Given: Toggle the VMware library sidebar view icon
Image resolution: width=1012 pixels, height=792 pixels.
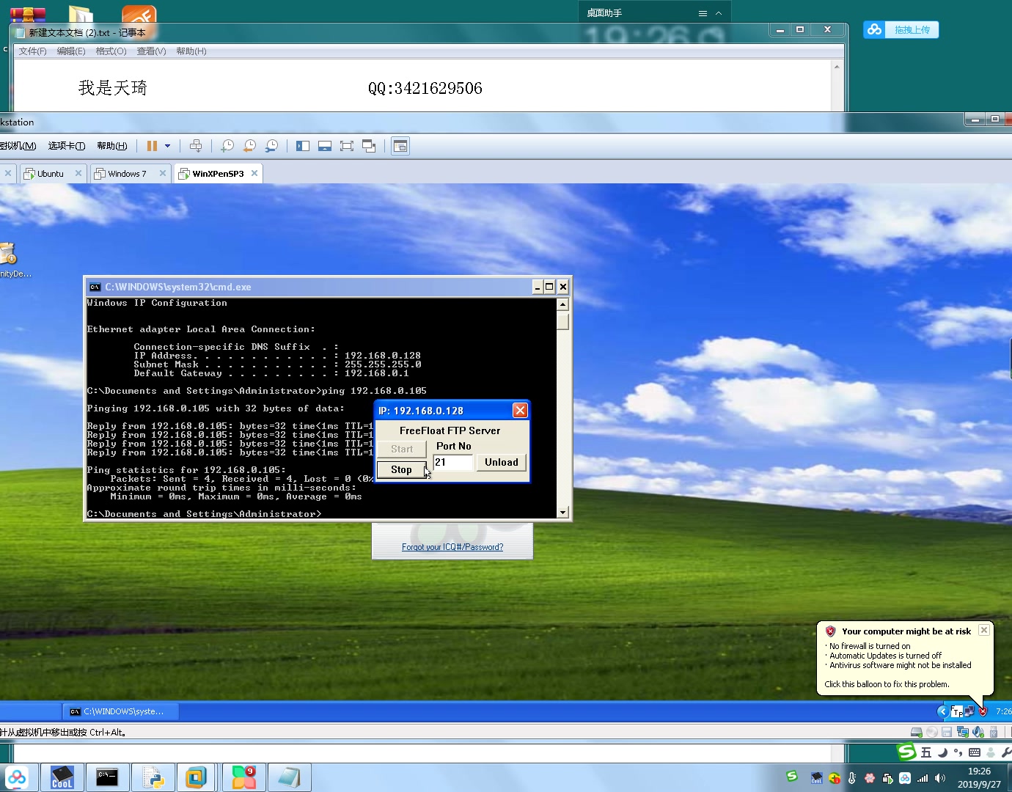Looking at the screenshot, I should [303, 146].
